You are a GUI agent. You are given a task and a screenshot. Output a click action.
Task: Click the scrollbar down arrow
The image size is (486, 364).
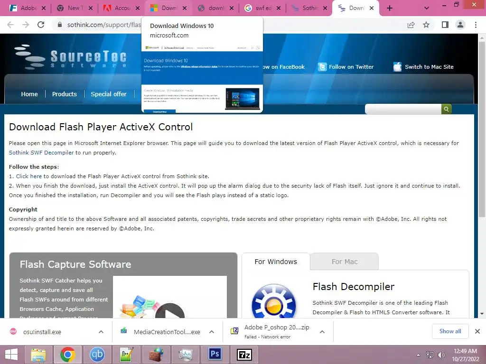click(x=482, y=314)
